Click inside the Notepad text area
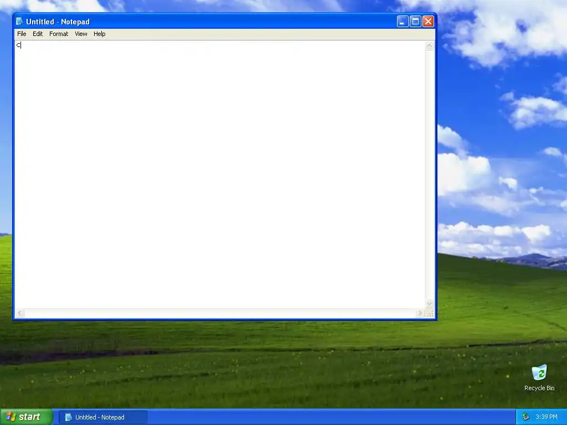Image resolution: width=567 pixels, height=425 pixels. pos(220,174)
